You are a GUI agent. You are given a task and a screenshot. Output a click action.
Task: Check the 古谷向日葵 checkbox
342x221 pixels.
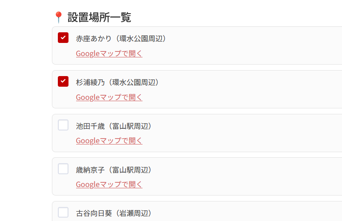[63, 212]
